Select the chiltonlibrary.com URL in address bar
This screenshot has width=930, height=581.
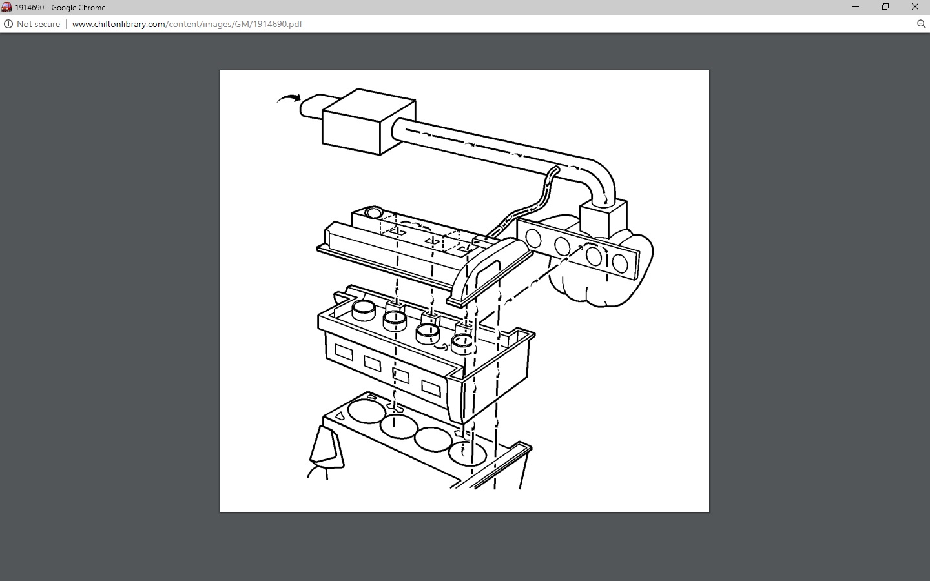coord(187,24)
